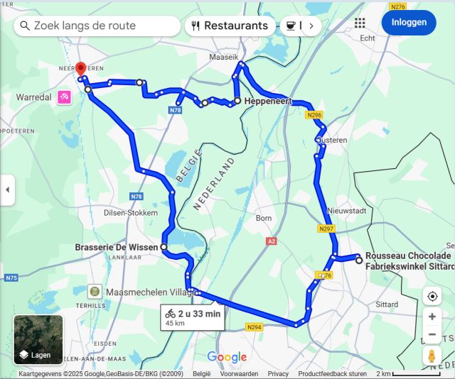Screen dimensions: 455x379
Task: Open the Voorwaarden link
Action: point(239,374)
